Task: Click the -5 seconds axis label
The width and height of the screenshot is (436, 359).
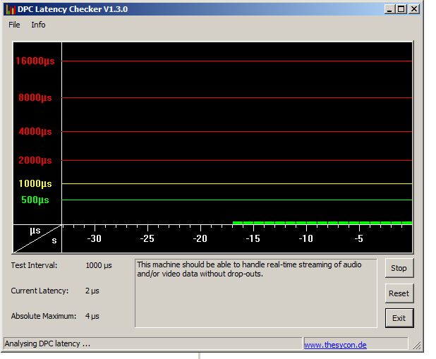Action: [358, 238]
